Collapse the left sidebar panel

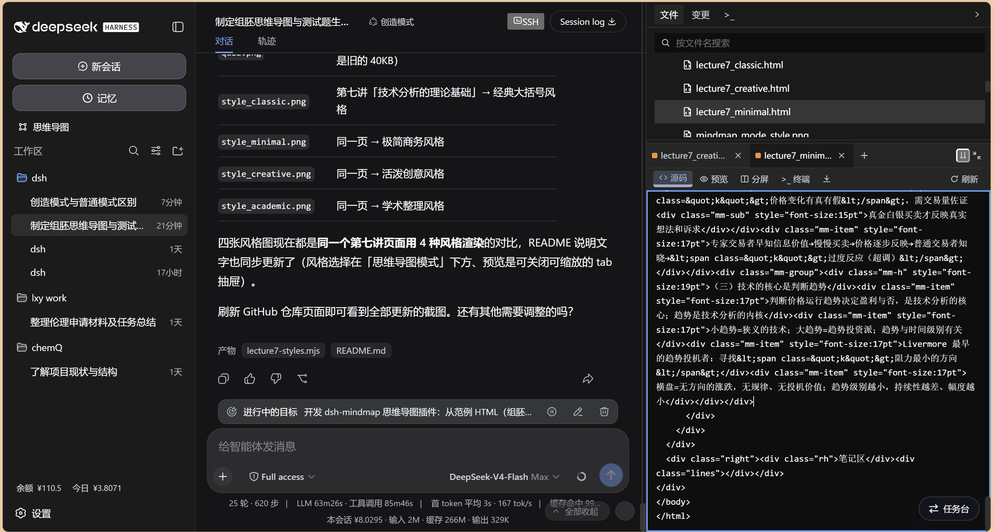tap(178, 27)
